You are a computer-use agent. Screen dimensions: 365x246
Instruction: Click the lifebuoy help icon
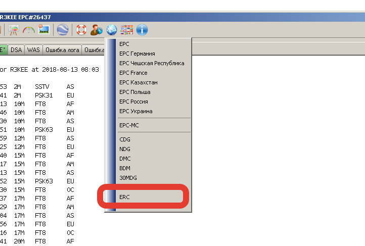81,30
